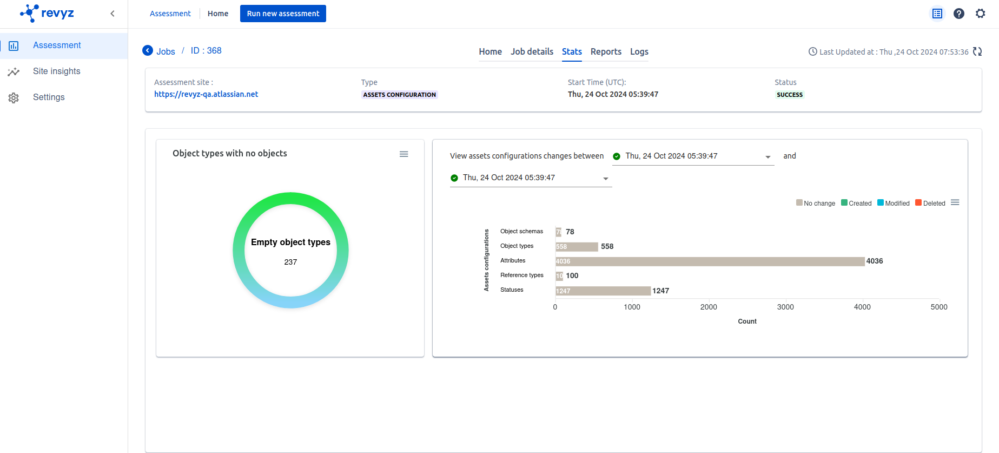Click the revyz logo

[x=47, y=13]
